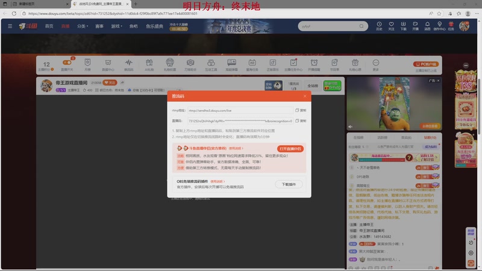The image size is (482, 271).
Task: Click the share arrow beside 关注
Action: pyautogui.click(x=122, y=83)
